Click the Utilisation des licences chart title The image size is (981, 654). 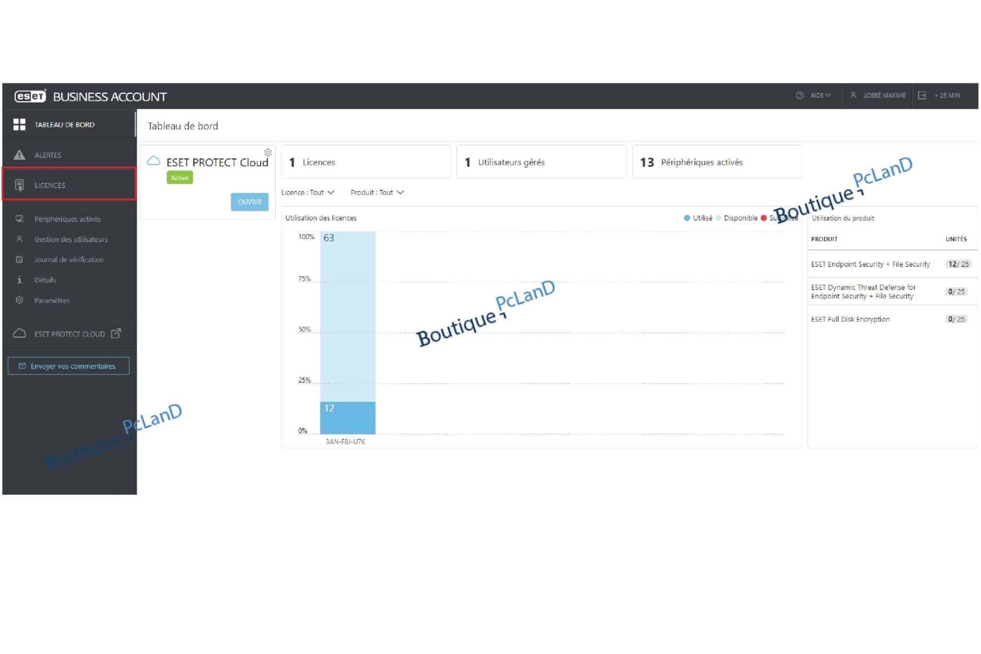coord(321,218)
